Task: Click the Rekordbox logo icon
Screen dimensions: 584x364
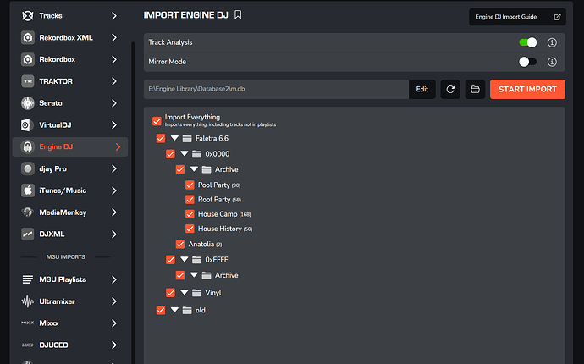Action: [x=28, y=59]
